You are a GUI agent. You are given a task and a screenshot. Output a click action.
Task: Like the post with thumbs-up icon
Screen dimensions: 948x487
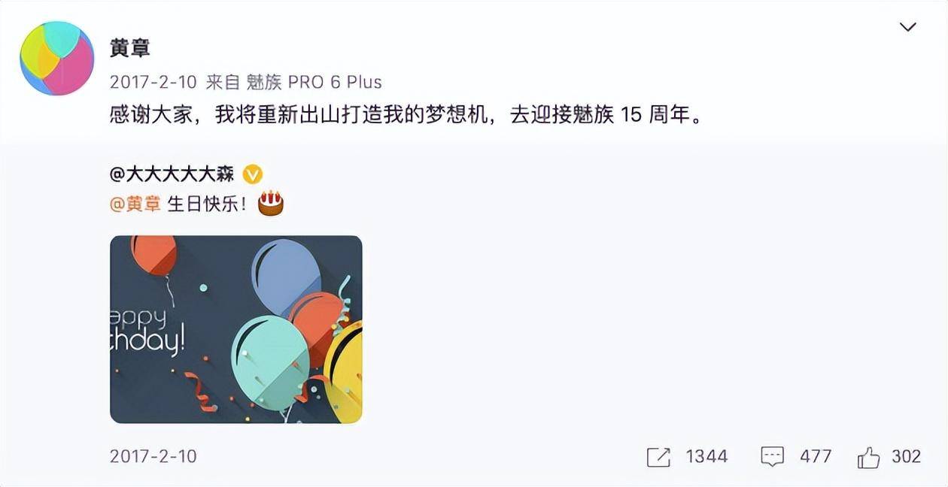point(869,456)
